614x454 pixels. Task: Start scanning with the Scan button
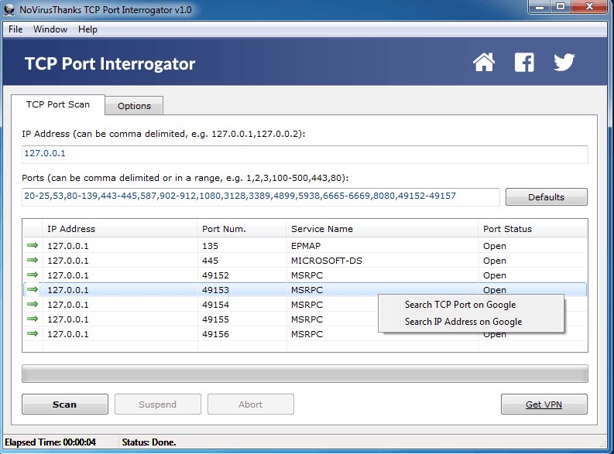pyautogui.click(x=64, y=404)
